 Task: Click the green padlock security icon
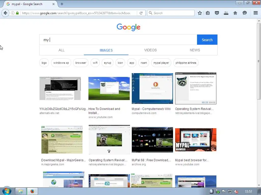pos(17,13)
